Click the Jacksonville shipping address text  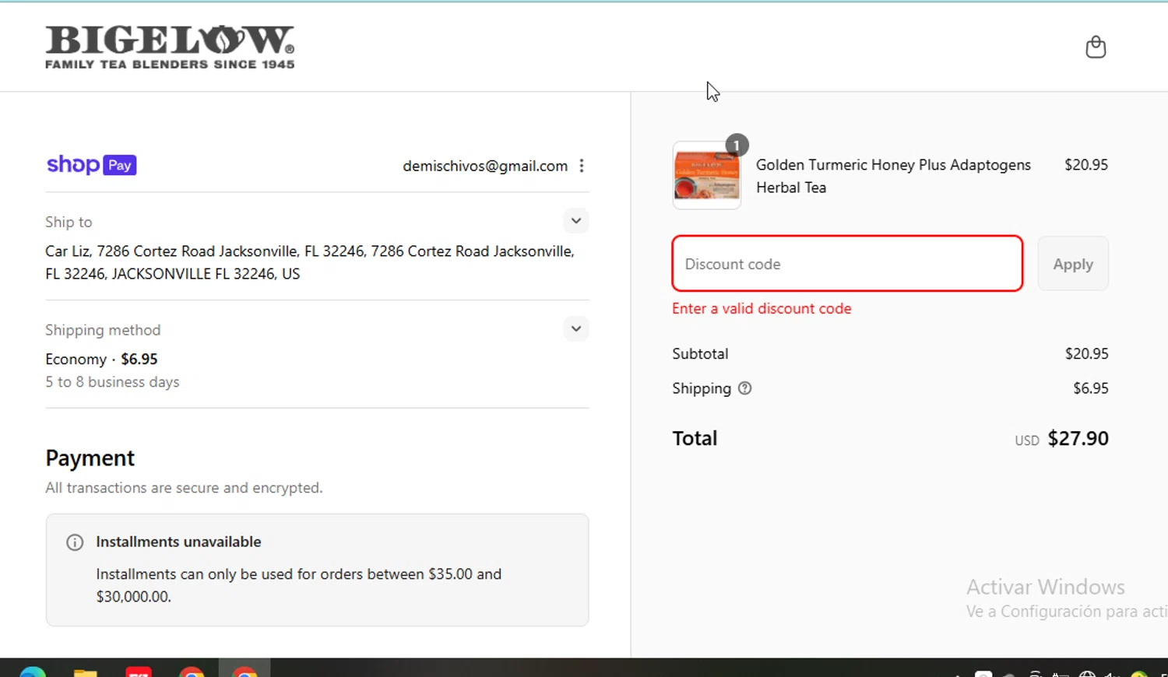click(310, 262)
